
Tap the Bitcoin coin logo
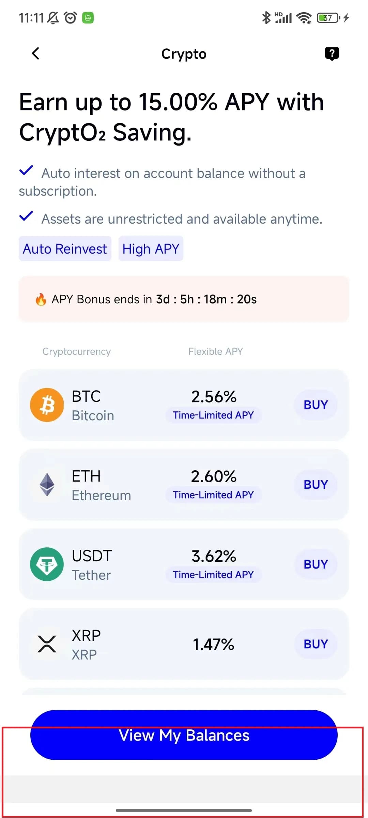click(x=47, y=405)
